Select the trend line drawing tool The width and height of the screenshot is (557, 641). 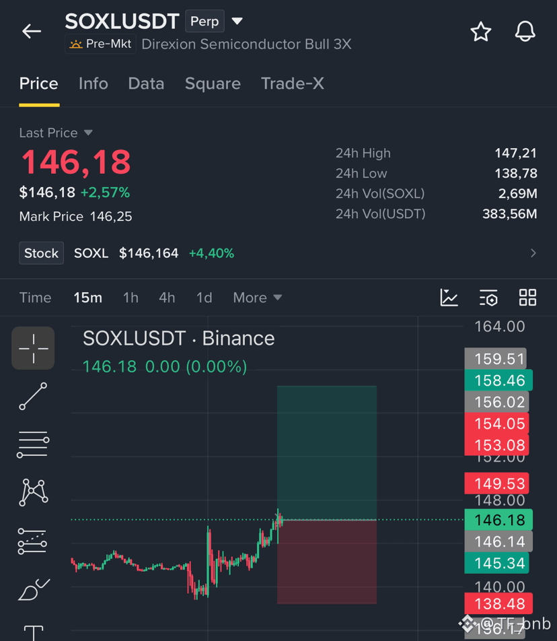tap(33, 396)
